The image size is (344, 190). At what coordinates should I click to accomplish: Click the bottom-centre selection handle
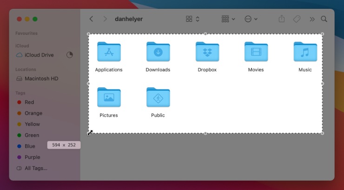(205, 133)
